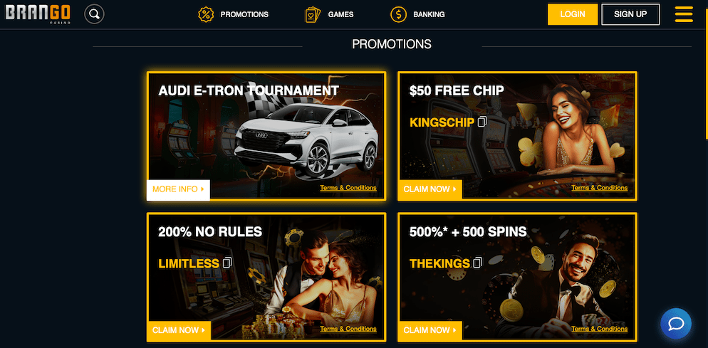Open the search magnifier icon
The image size is (708, 348).
click(x=94, y=14)
